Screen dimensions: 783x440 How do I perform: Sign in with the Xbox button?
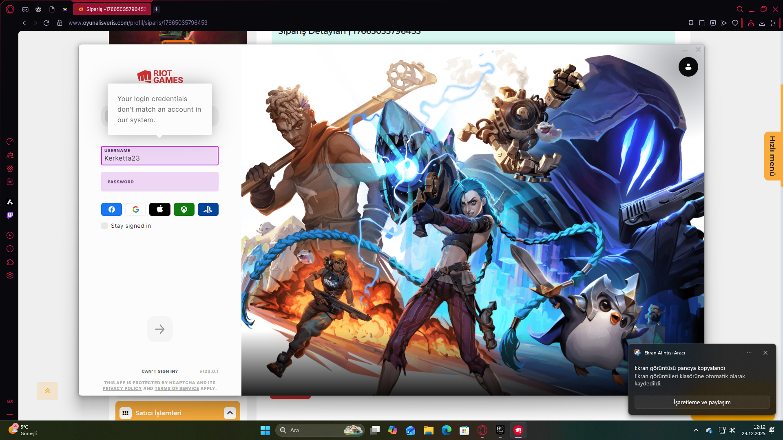click(x=184, y=209)
